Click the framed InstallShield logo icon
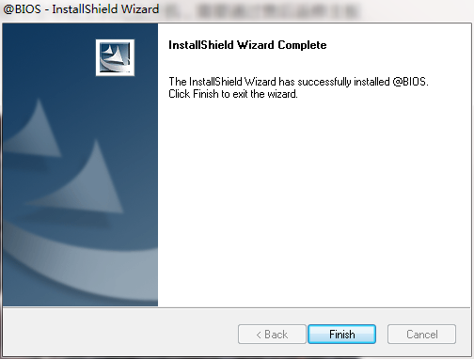This screenshot has height=359, width=474. tap(115, 57)
